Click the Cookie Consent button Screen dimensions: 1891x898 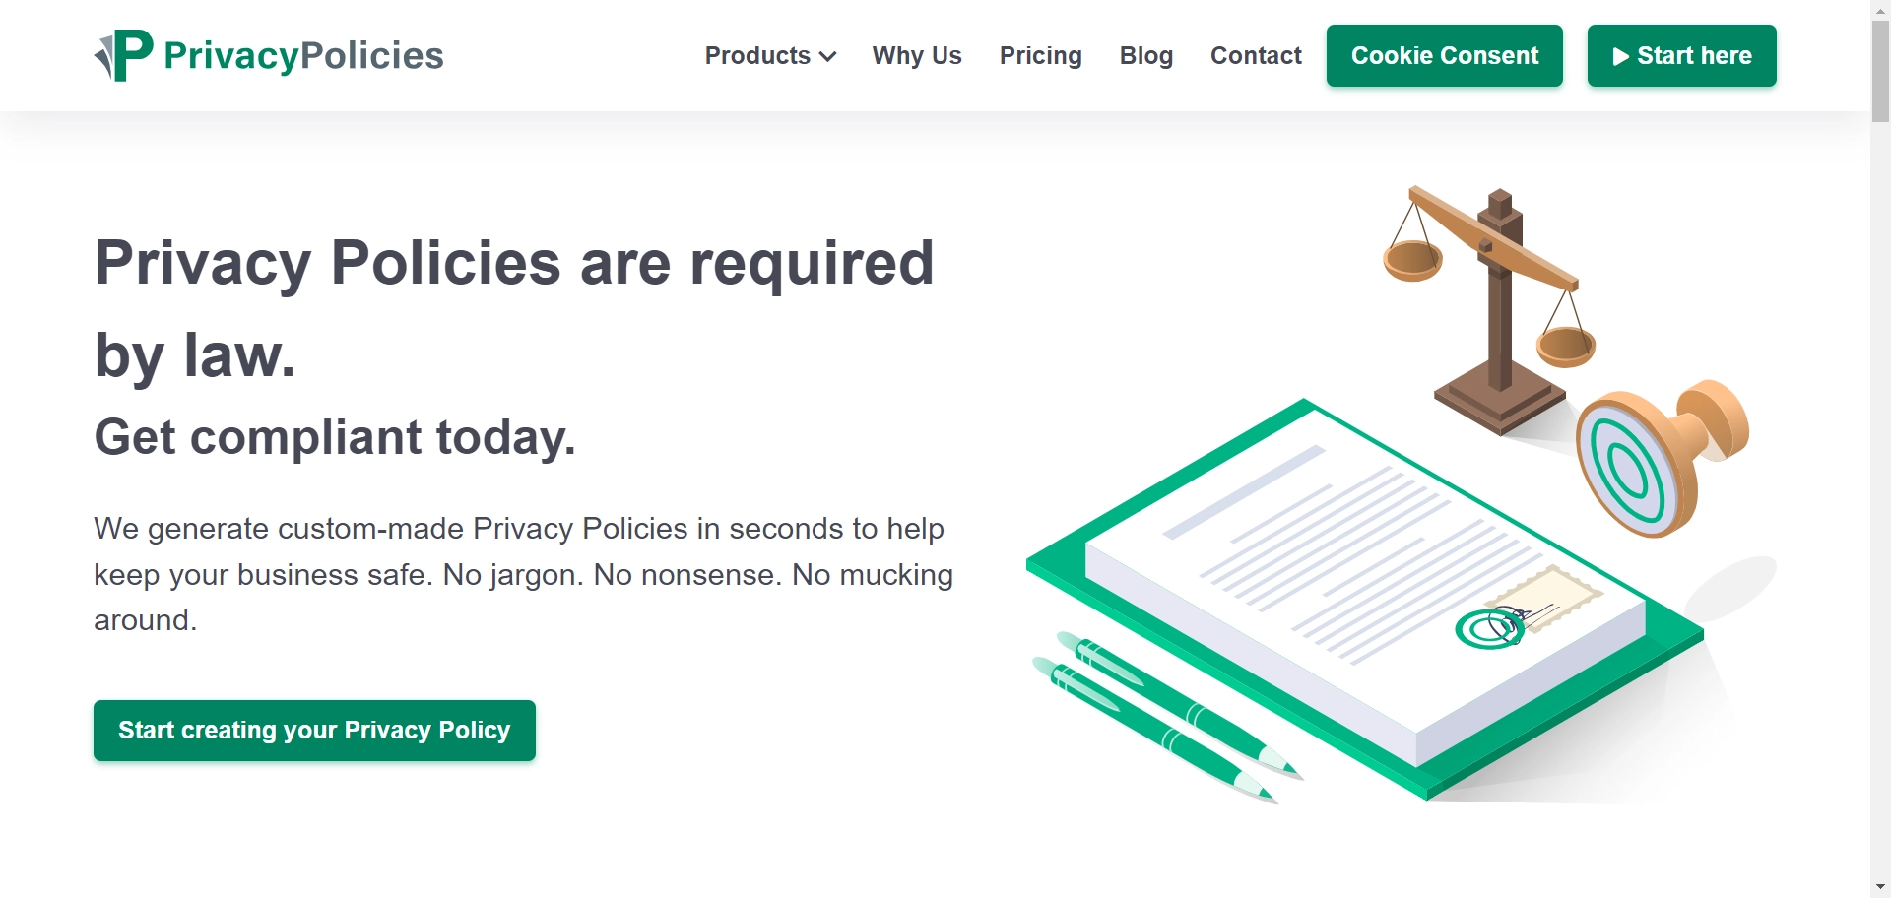[x=1444, y=56]
